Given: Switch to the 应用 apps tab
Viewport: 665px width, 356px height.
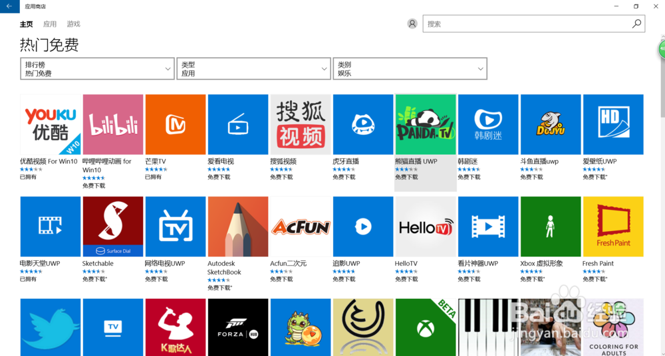Looking at the screenshot, I should click(x=50, y=24).
